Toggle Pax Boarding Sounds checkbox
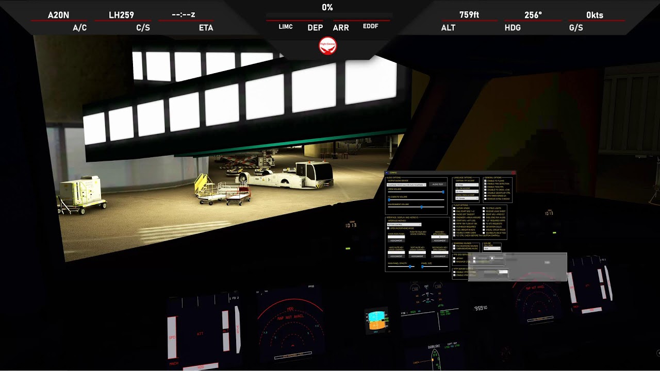This screenshot has height=371, width=660. 454,246
